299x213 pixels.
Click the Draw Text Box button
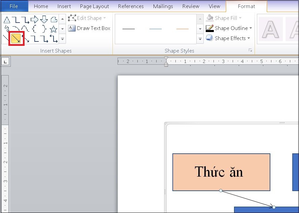(x=89, y=28)
